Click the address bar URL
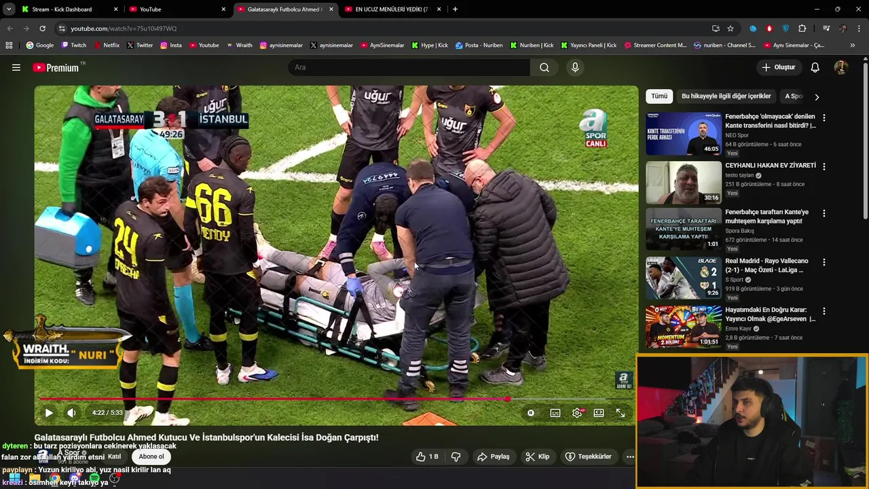The image size is (869, 489). pos(124,29)
